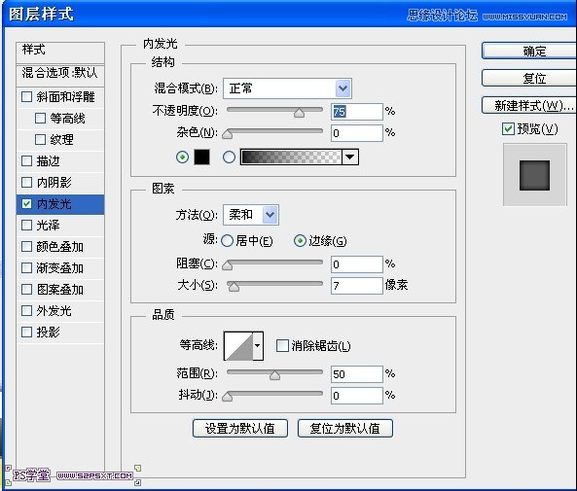The height and width of the screenshot is (491, 577).
Task: Click 复位为默认值 button
Action: click(345, 429)
